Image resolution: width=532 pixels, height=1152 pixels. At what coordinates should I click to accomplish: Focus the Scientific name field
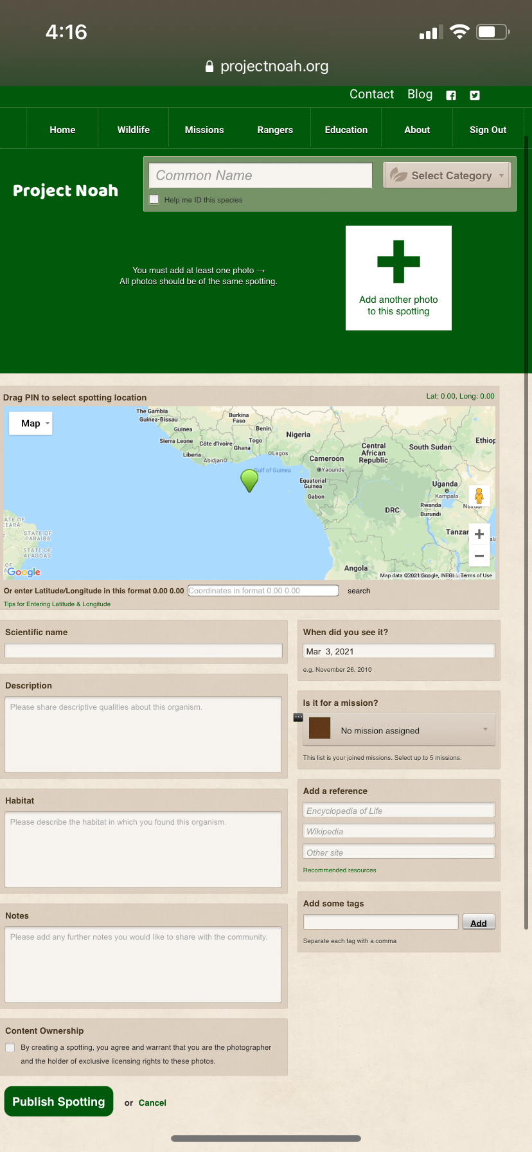(143, 651)
